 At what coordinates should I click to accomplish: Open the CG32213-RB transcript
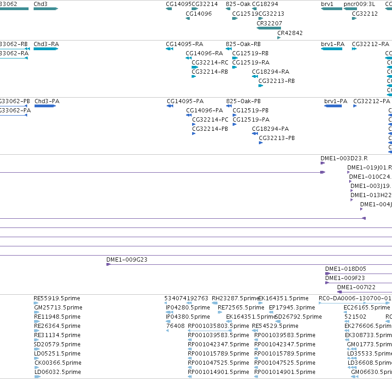(261, 86)
